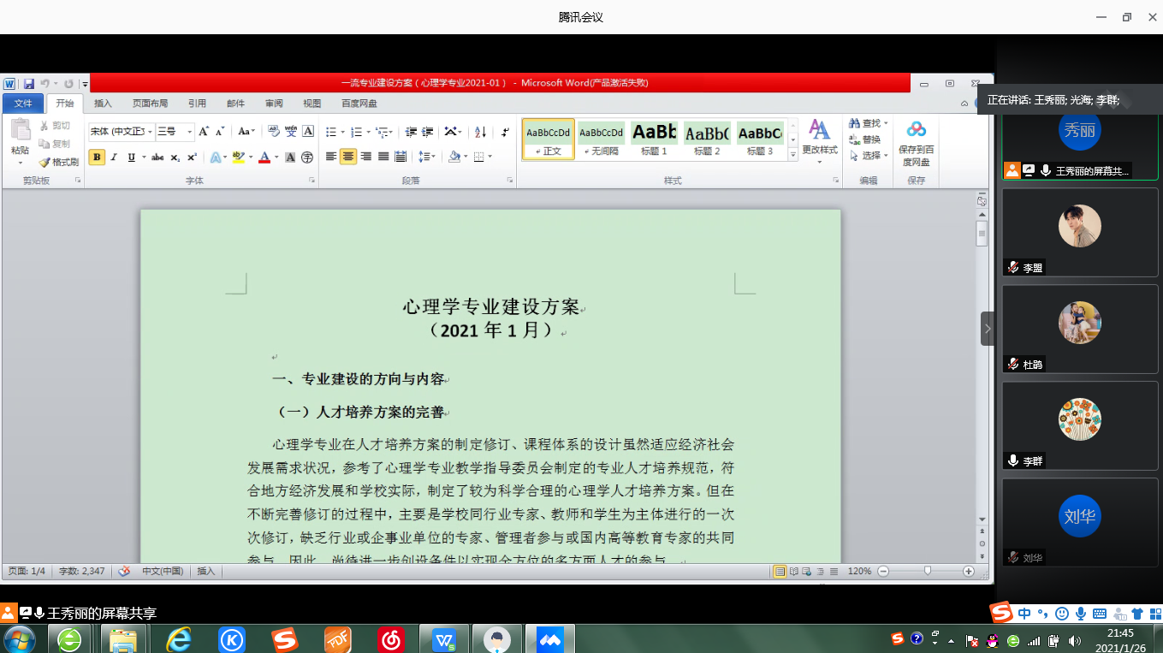Screen dimensions: 1163x653
Task: Click the 替换 (Replace) button
Action: pos(865,140)
